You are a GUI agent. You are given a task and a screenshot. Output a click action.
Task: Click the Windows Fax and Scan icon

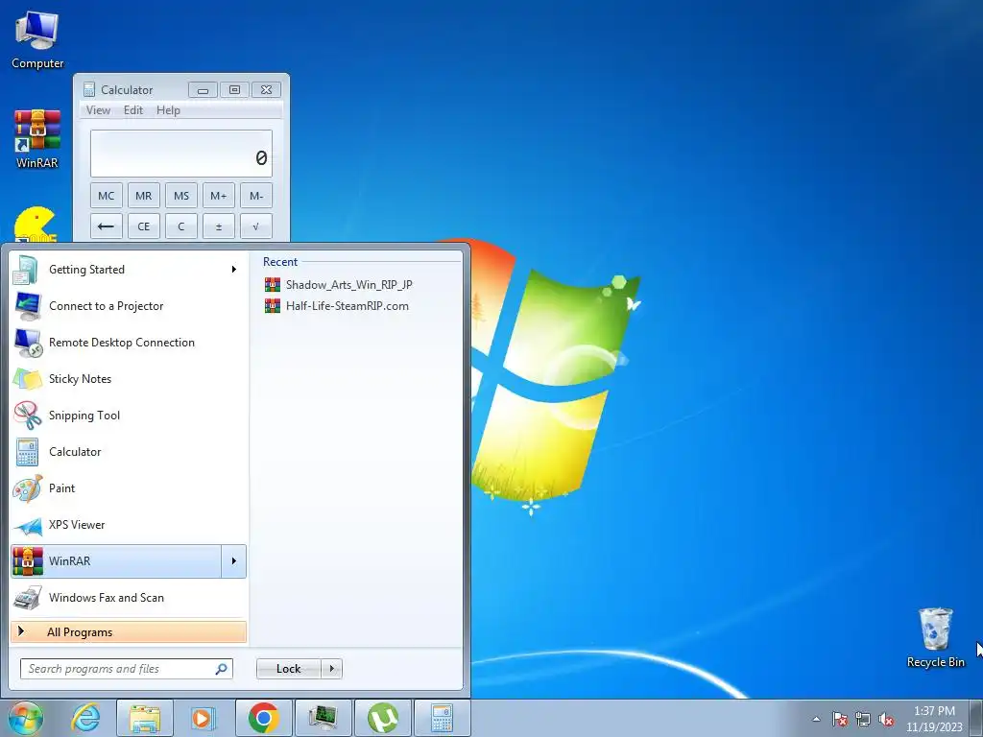(x=28, y=597)
